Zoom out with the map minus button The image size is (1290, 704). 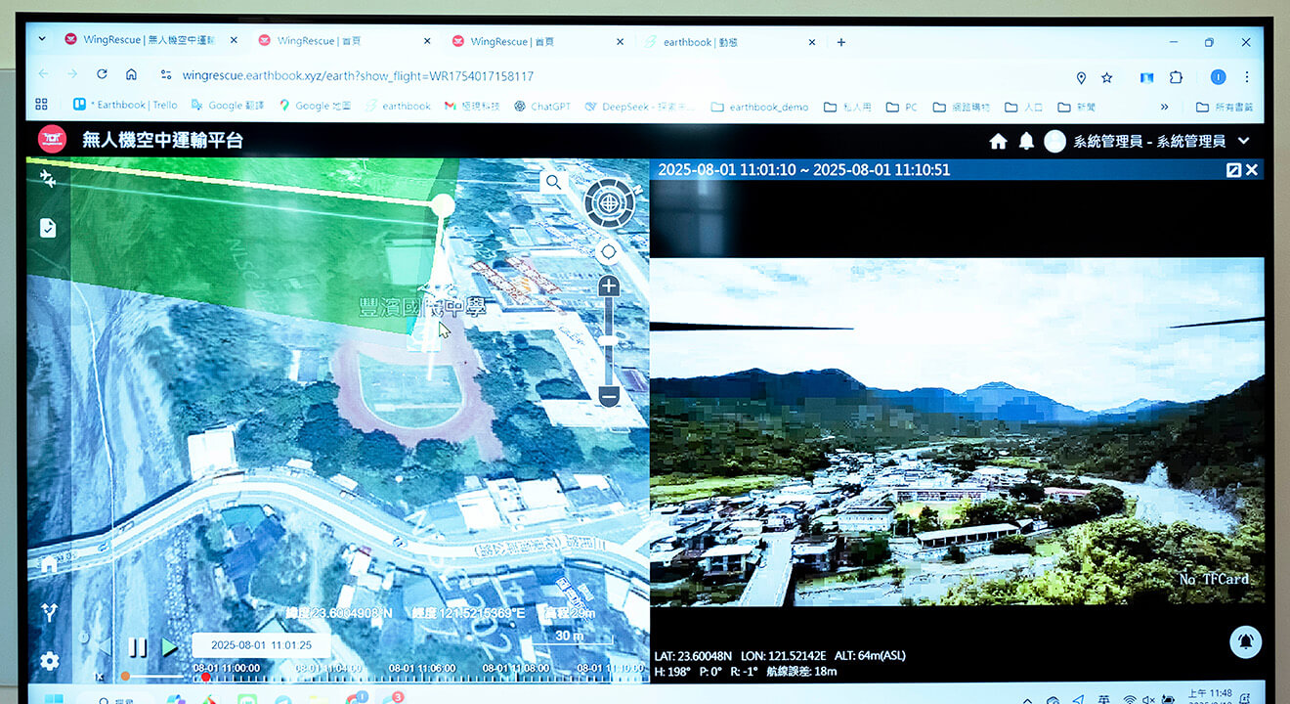pos(609,396)
